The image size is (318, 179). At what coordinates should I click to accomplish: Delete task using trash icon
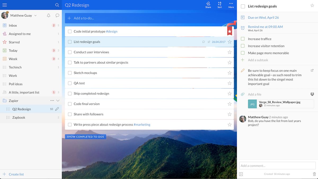314,174
